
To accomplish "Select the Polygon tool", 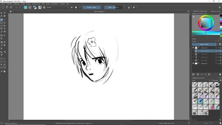I will pyautogui.click(x=1, y=26).
